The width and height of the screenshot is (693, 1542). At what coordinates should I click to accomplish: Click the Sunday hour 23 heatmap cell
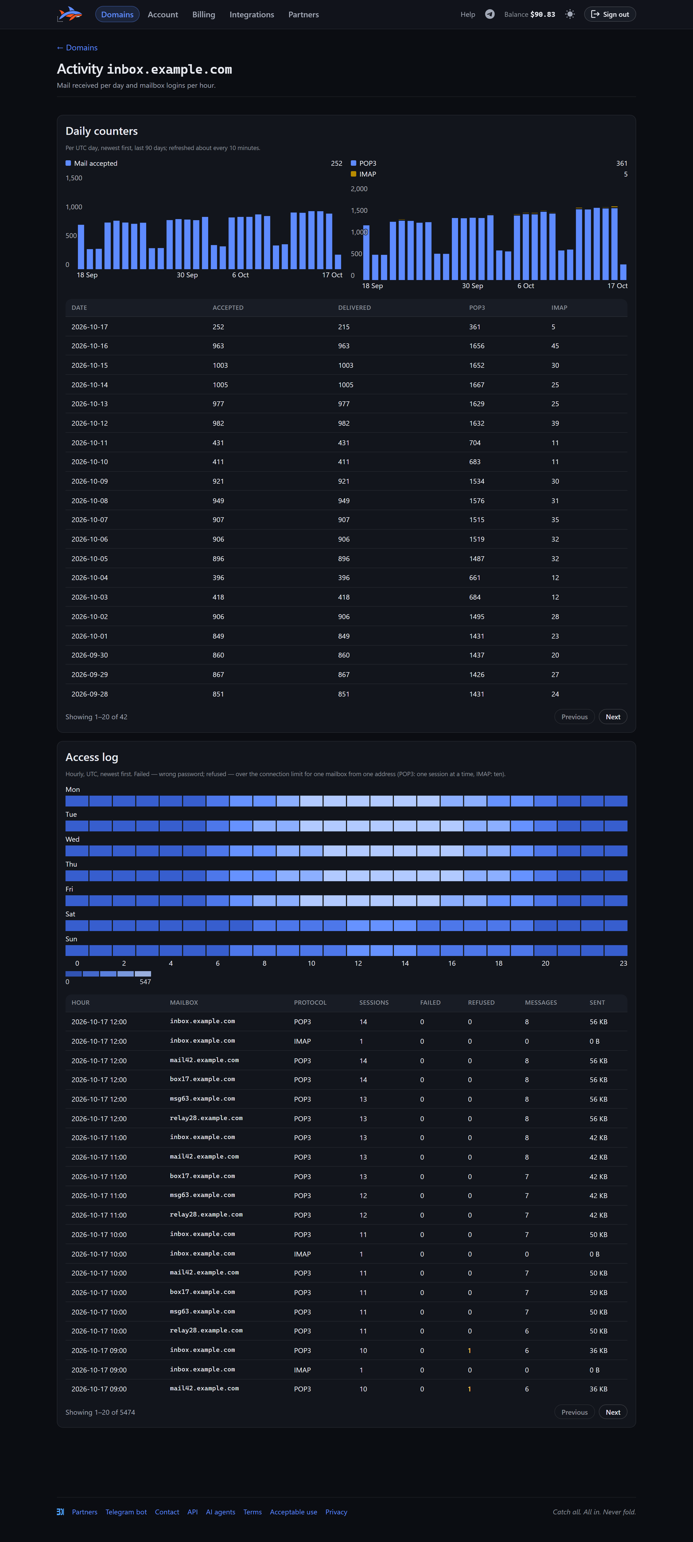(616, 951)
